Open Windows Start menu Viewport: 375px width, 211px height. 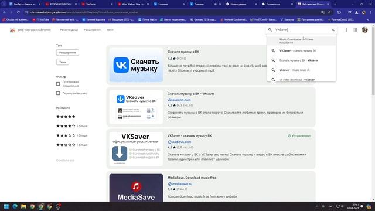tap(6, 206)
